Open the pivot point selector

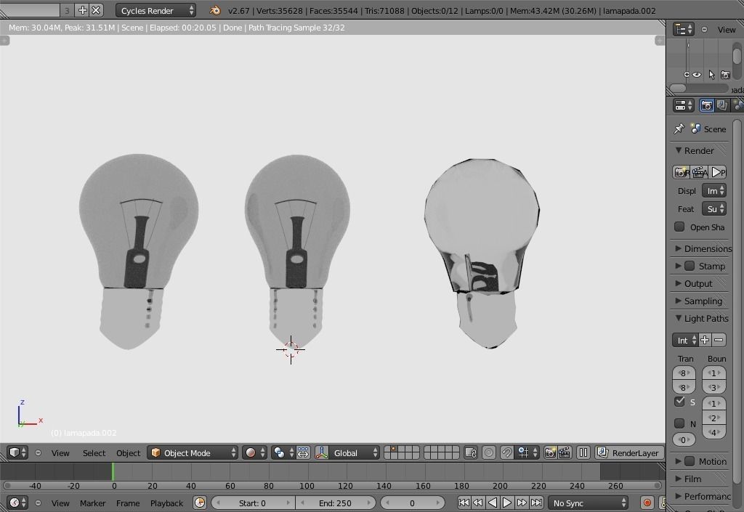(x=283, y=452)
